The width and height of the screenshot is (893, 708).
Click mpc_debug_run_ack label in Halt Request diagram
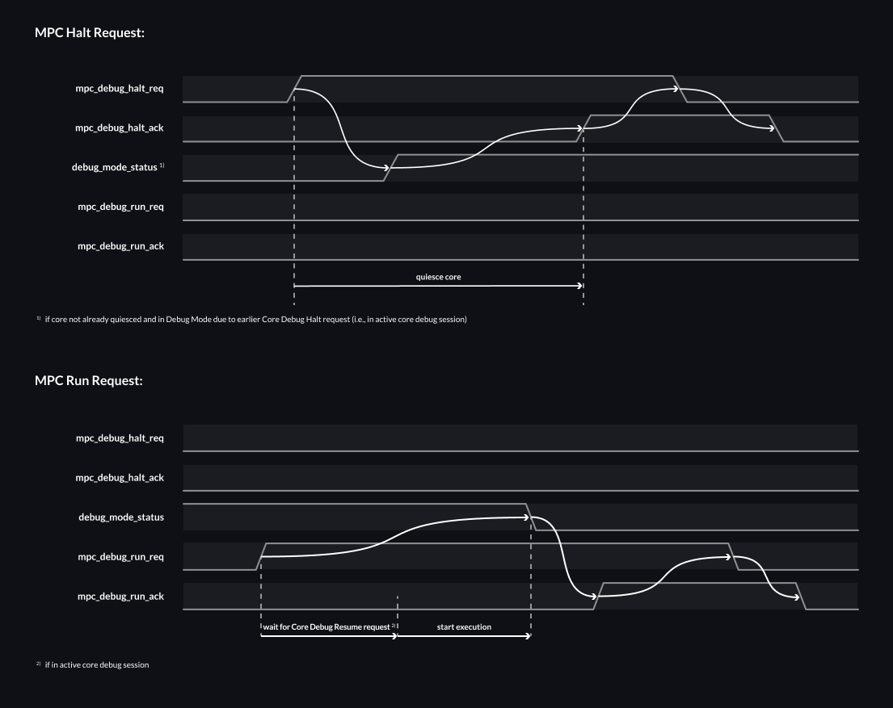[120, 246]
